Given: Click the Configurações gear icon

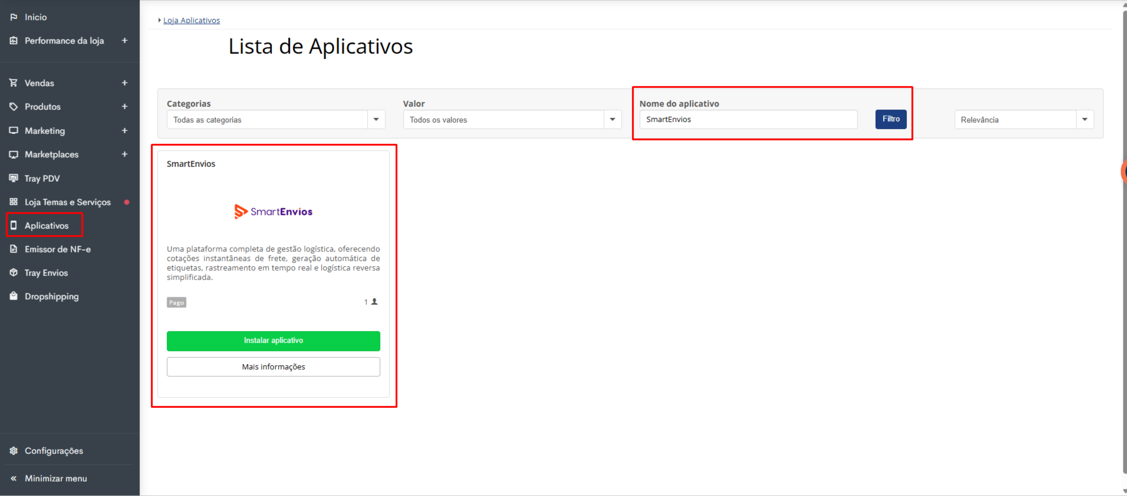Looking at the screenshot, I should point(13,450).
